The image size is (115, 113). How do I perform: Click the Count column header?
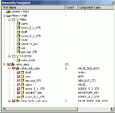coord(72,7)
